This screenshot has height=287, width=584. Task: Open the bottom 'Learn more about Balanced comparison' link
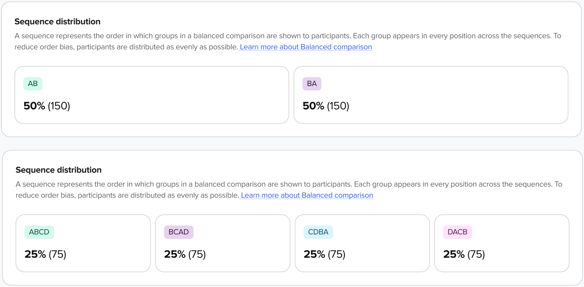coord(307,195)
